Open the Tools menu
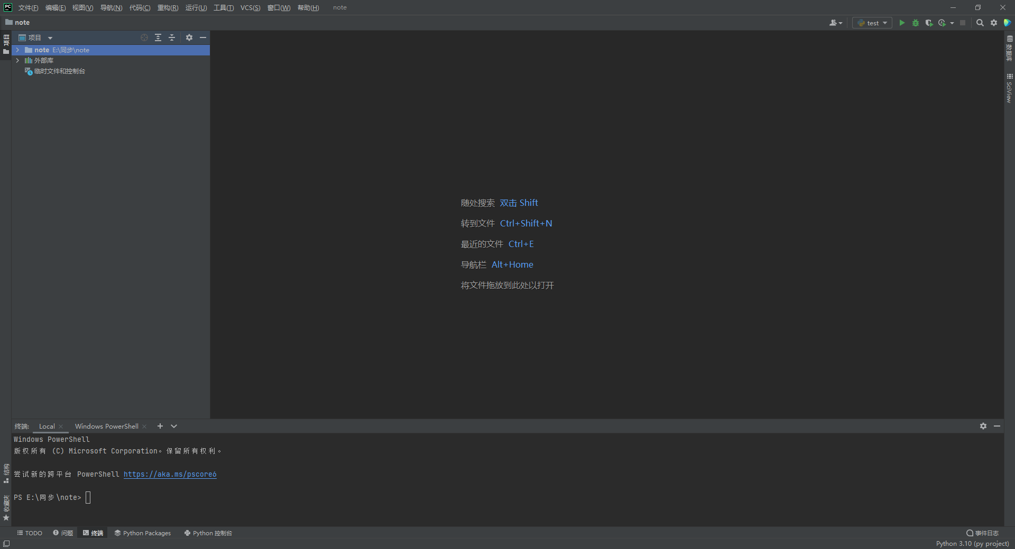The image size is (1015, 549). (x=224, y=7)
